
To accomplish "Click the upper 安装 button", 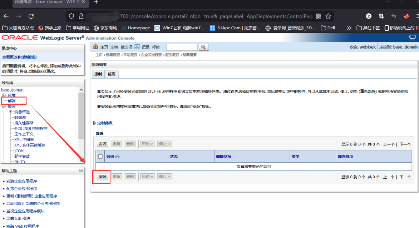I will click(x=102, y=144).
